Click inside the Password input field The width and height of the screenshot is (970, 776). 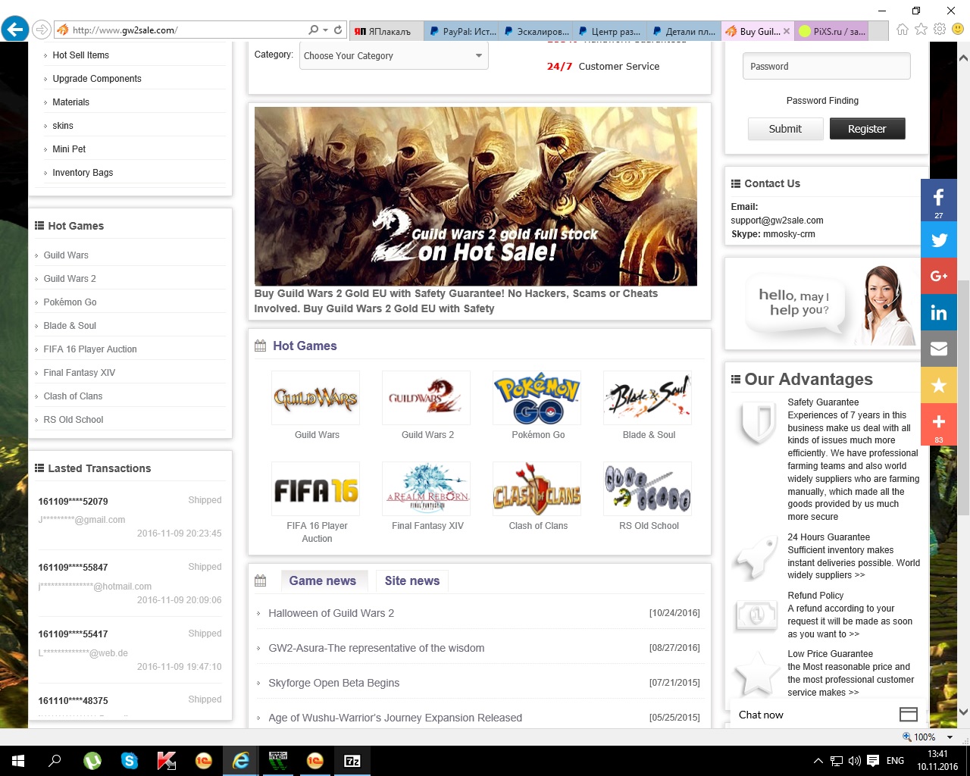pos(826,66)
